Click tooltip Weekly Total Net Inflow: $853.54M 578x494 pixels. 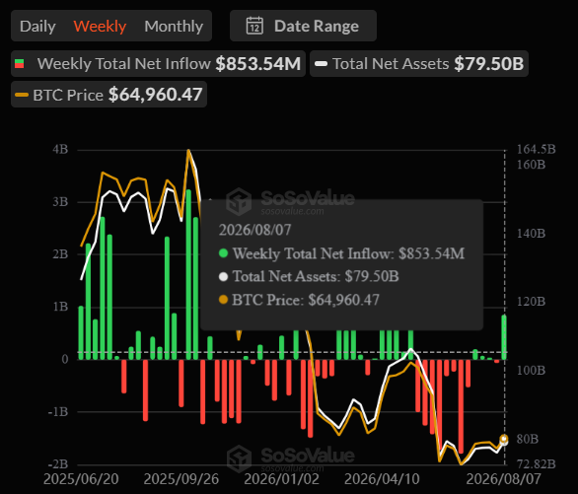coord(341,253)
